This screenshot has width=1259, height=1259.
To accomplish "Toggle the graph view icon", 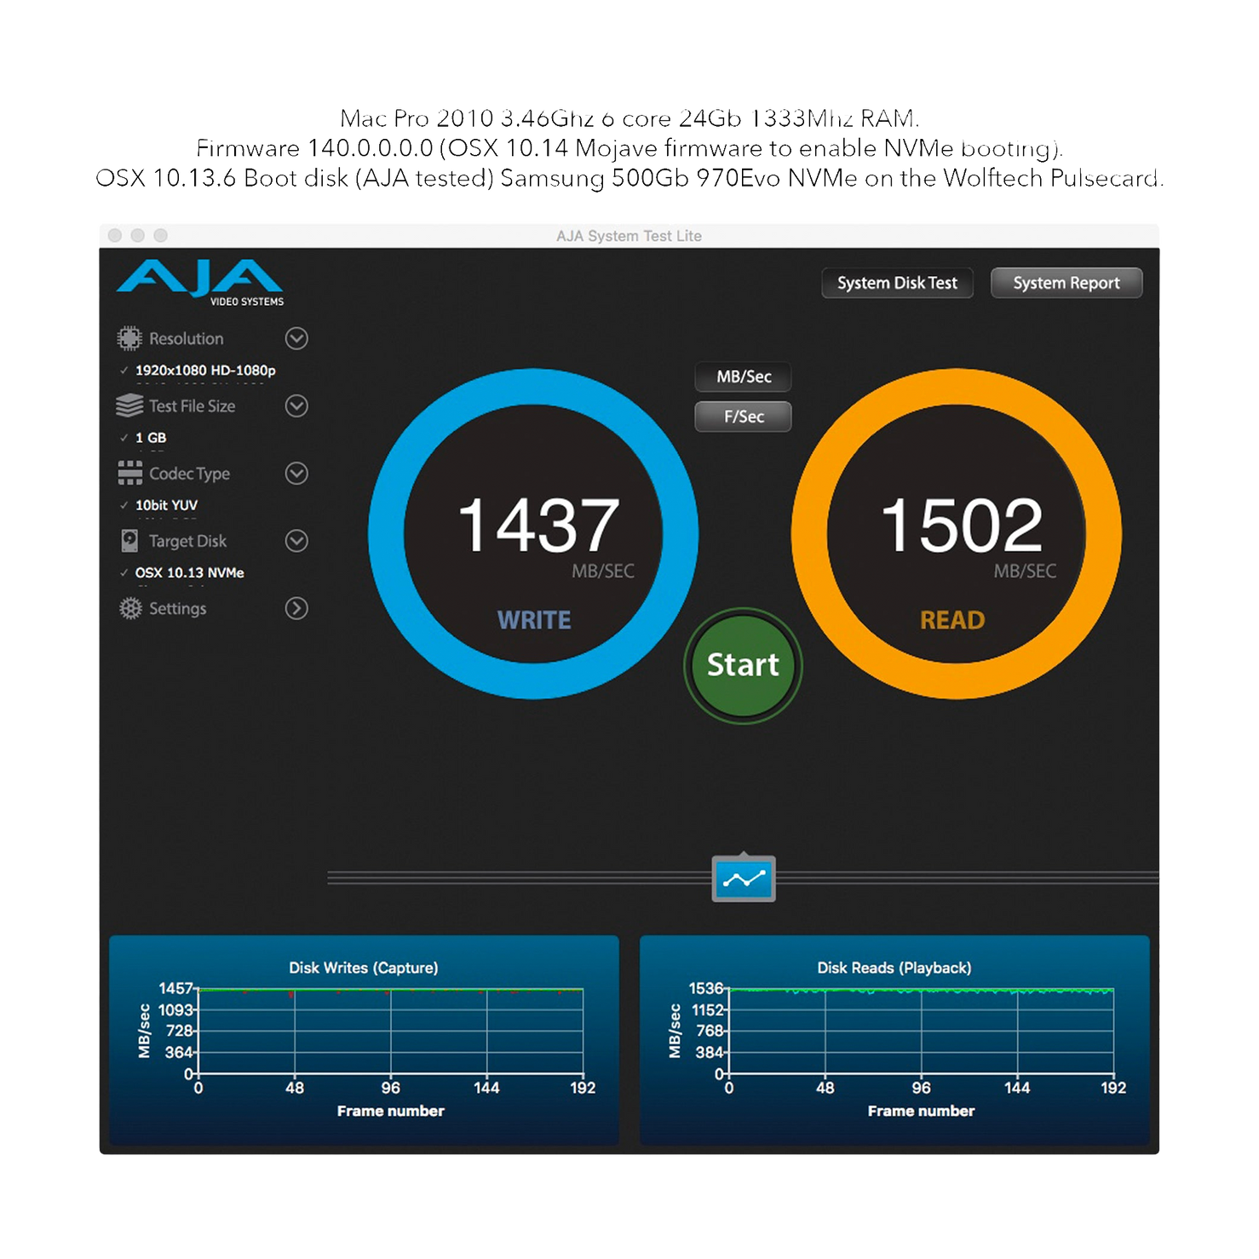I will [x=744, y=878].
